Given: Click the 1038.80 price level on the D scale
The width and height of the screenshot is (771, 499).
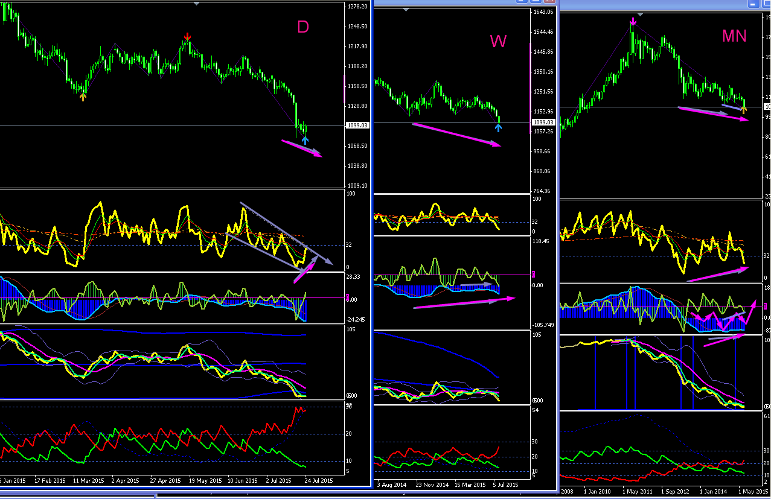Looking at the screenshot, I should pos(357,166).
